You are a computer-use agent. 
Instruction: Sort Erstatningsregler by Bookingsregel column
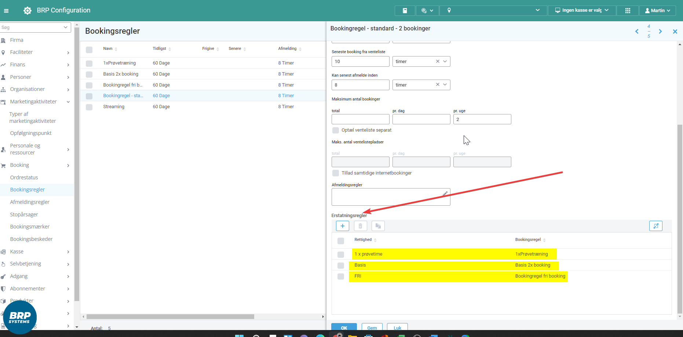[x=530, y=240]
